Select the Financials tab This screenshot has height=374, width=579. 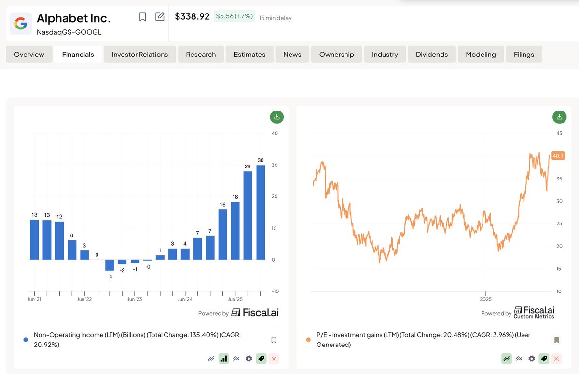[x=78, y=55]
